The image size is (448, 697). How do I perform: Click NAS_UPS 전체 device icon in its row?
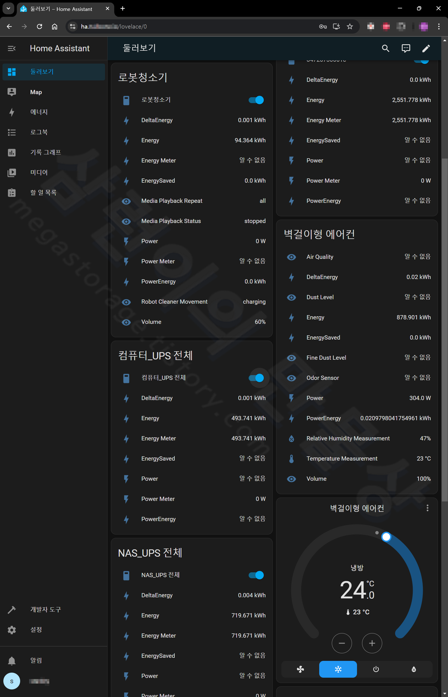point(126,576)
